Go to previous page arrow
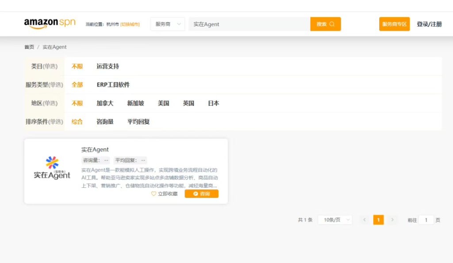The height and width of the screenshot is (263, 453). (365, 220)
